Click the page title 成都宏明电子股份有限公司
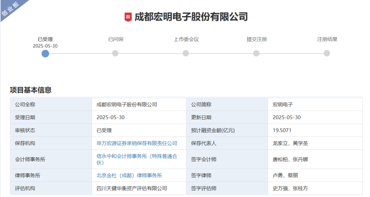 [191, 17]
